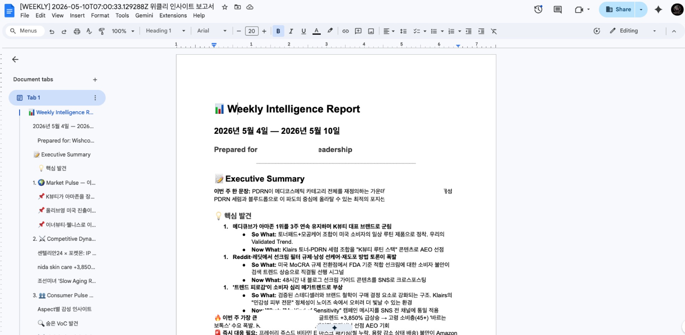Toggle Bold formatting
685x335 pixels.
278,31
